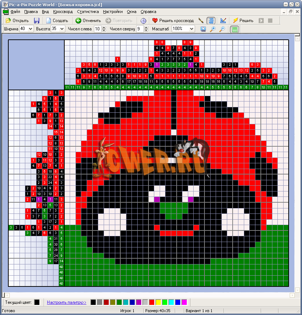Toggle the 123/456 numbers display button

(x=211, y=21)
